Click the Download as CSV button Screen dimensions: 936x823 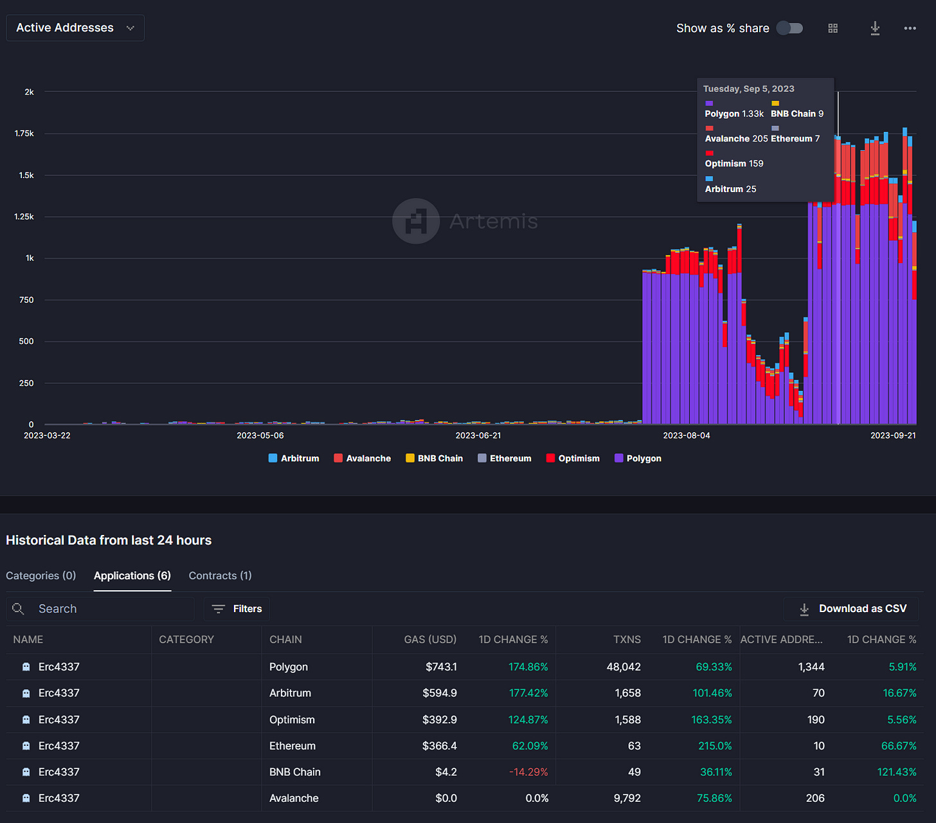click(x=851, y=609)
